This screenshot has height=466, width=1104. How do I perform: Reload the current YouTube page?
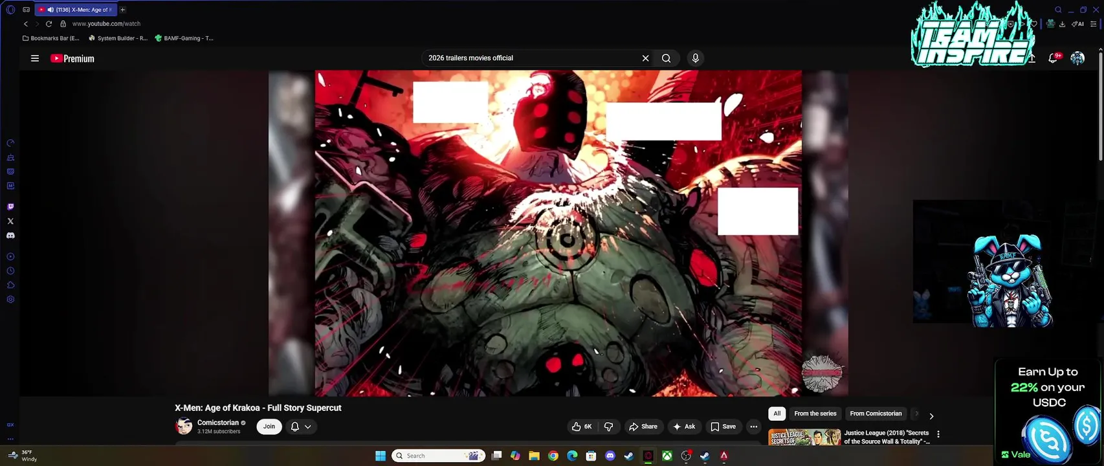49,24
